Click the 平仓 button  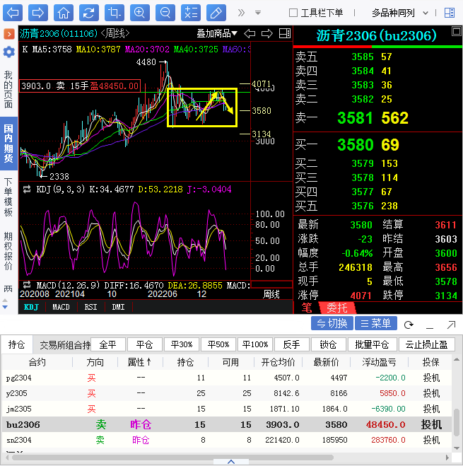coord(144,344)
